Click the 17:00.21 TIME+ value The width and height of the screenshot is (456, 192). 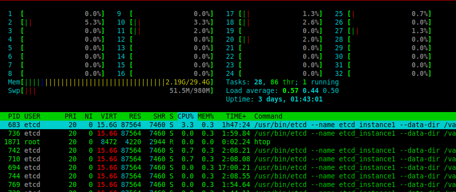[x=234, y=168]
